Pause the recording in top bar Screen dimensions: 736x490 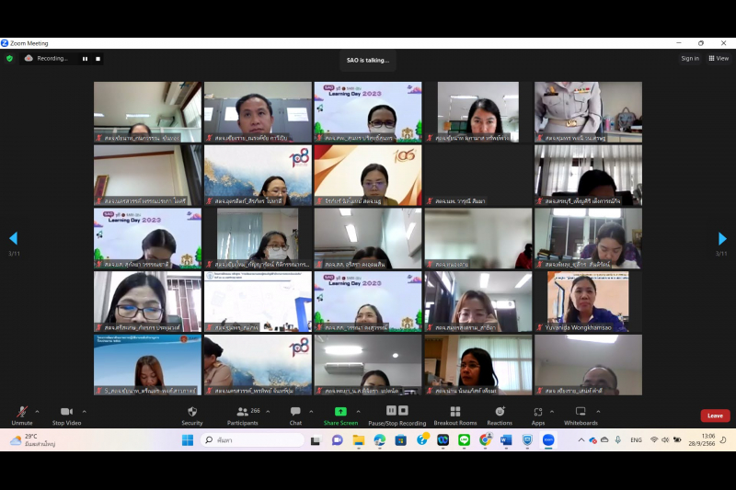point(85,59)
